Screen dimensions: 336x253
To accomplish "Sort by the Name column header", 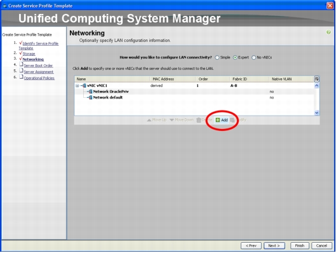I will [112, 79].
